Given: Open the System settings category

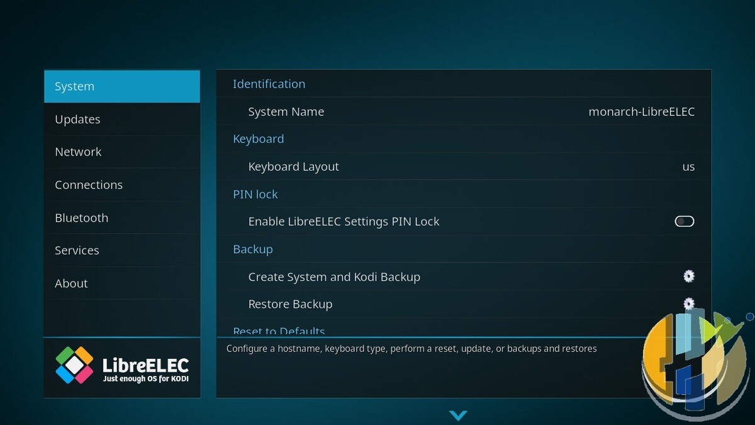Looking at the screenshot, I should (x=122, y=86).
